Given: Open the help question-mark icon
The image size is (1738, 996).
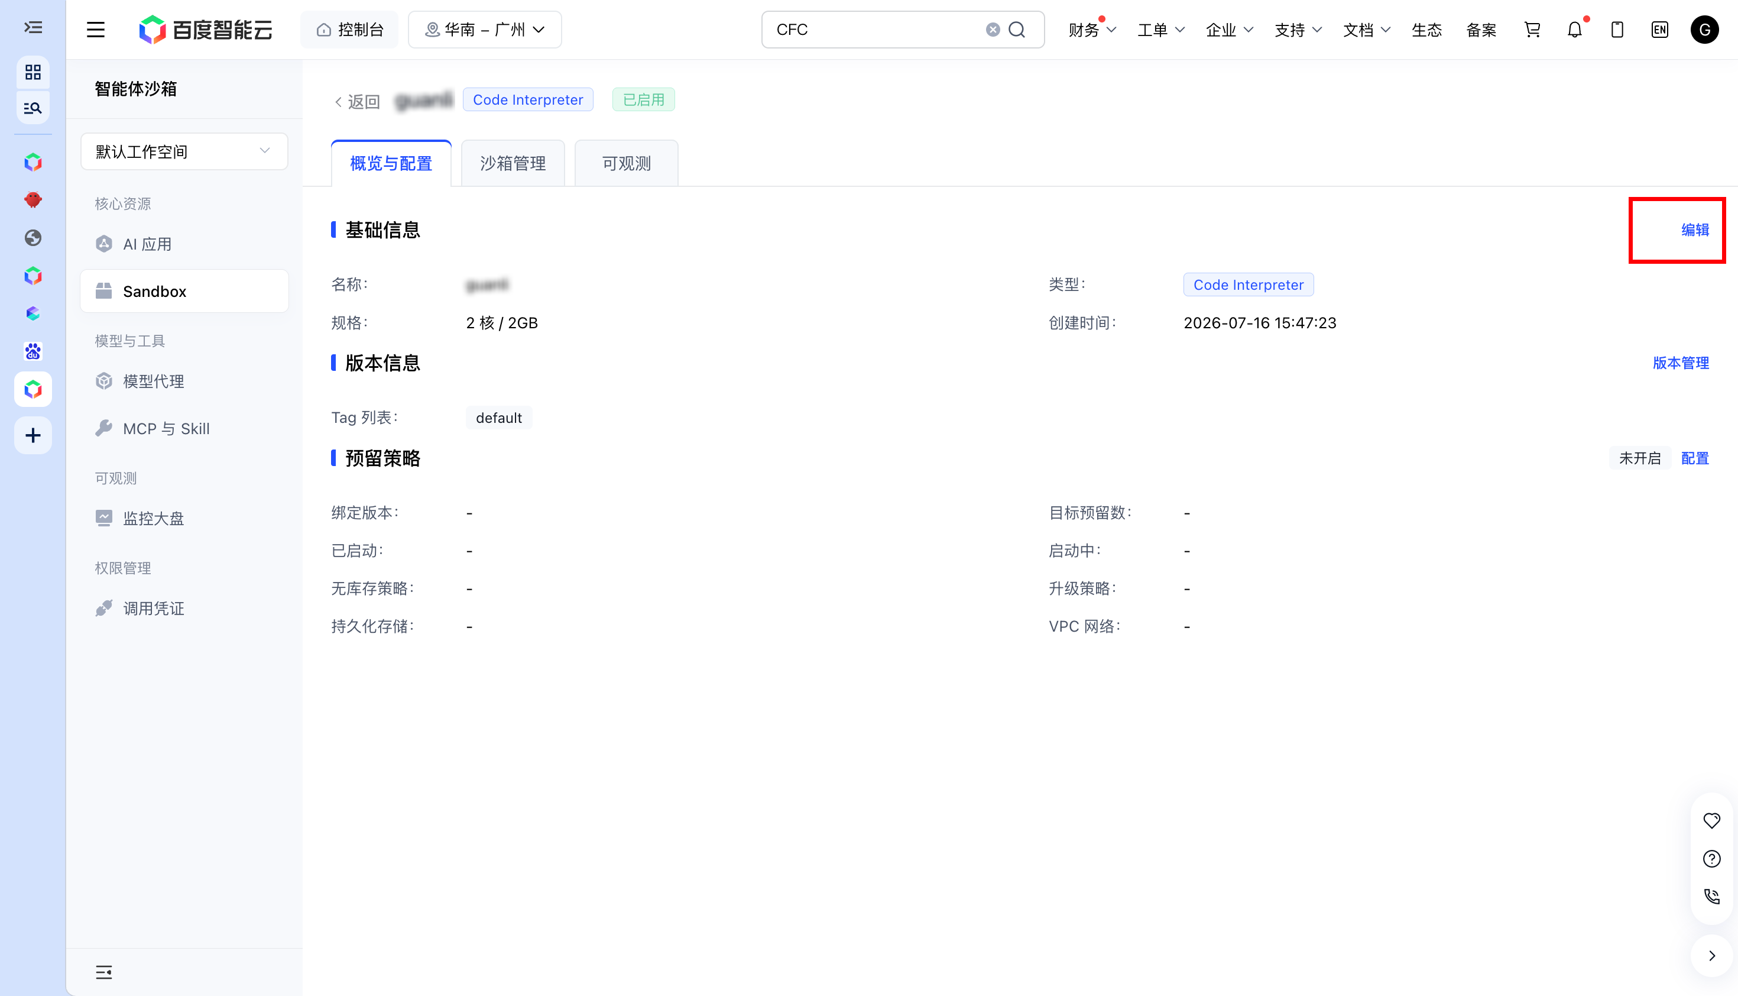Looking at the screenshot, I should point(1711,859).
